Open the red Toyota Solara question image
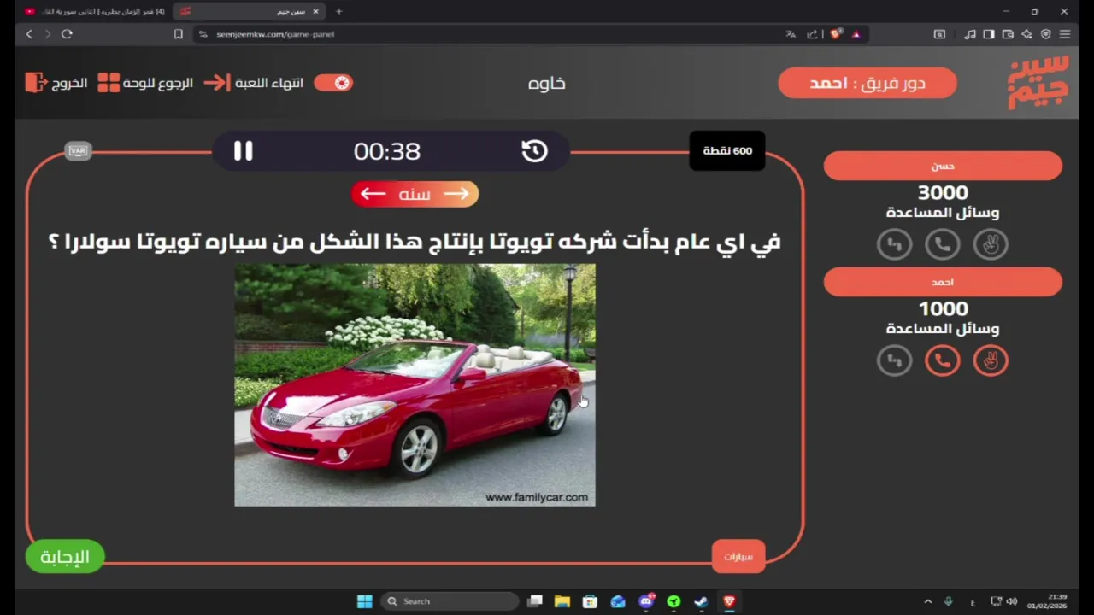 pos(415,385)
